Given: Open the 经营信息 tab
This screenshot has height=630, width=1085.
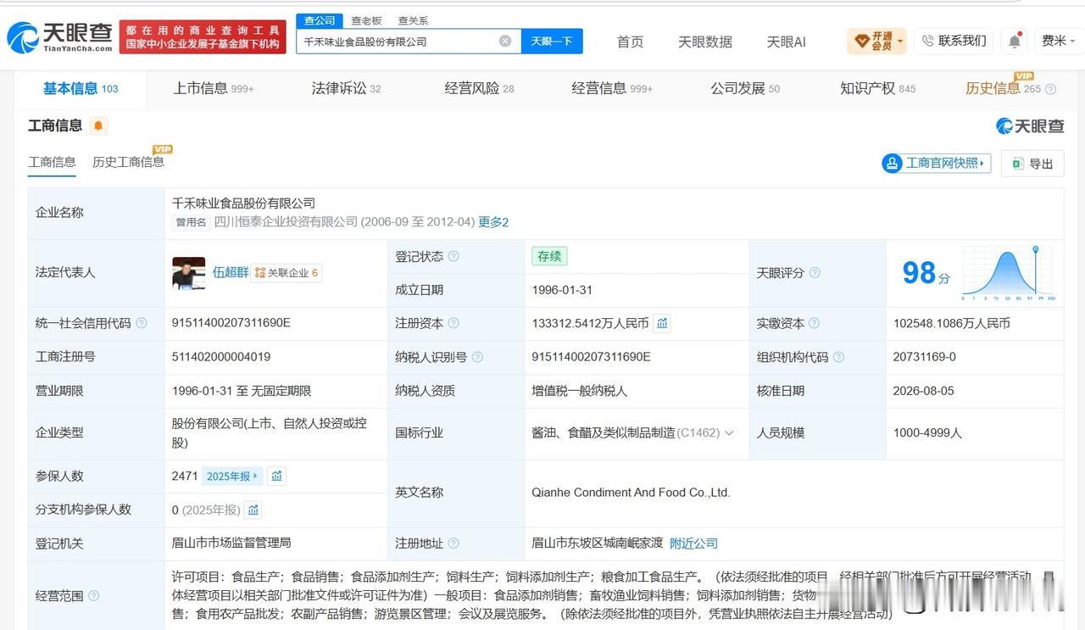Looking at the screenshot, I should click(x=612, y=88).
